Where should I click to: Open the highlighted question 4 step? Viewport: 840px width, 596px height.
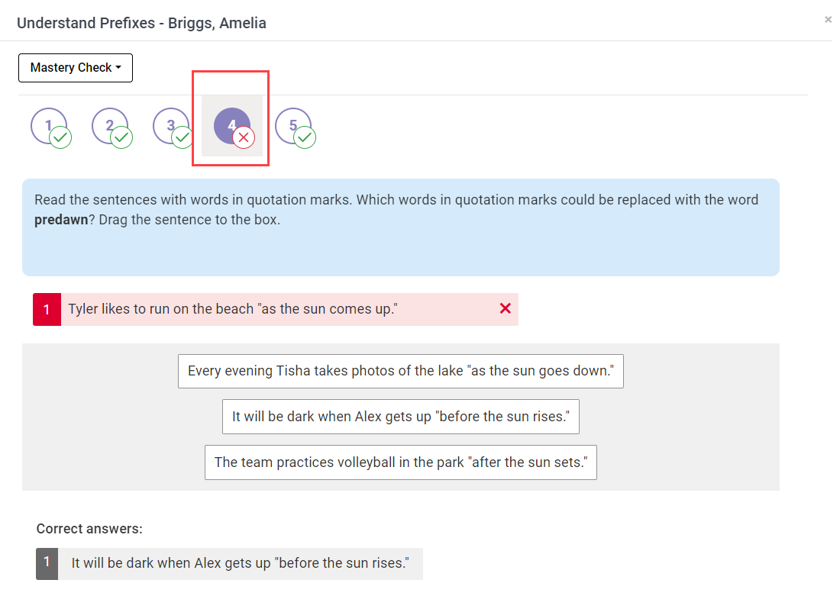click(x=231, y=124)
